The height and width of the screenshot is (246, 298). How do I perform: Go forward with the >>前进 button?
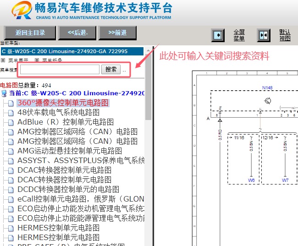(117, 33)
